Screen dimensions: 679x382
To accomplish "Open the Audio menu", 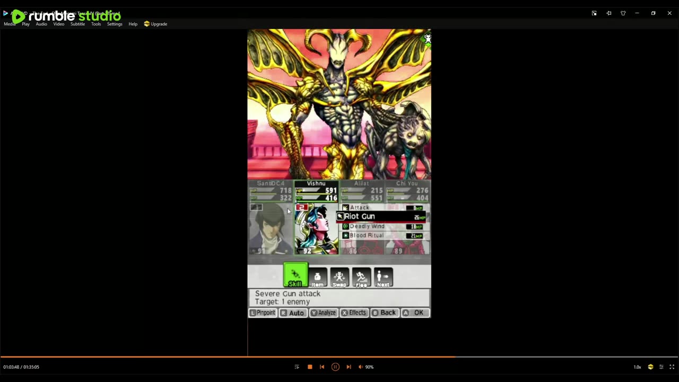I will pos(41,24).
